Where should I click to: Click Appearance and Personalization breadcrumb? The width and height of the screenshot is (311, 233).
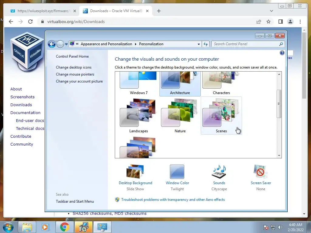tap(106, 44)
